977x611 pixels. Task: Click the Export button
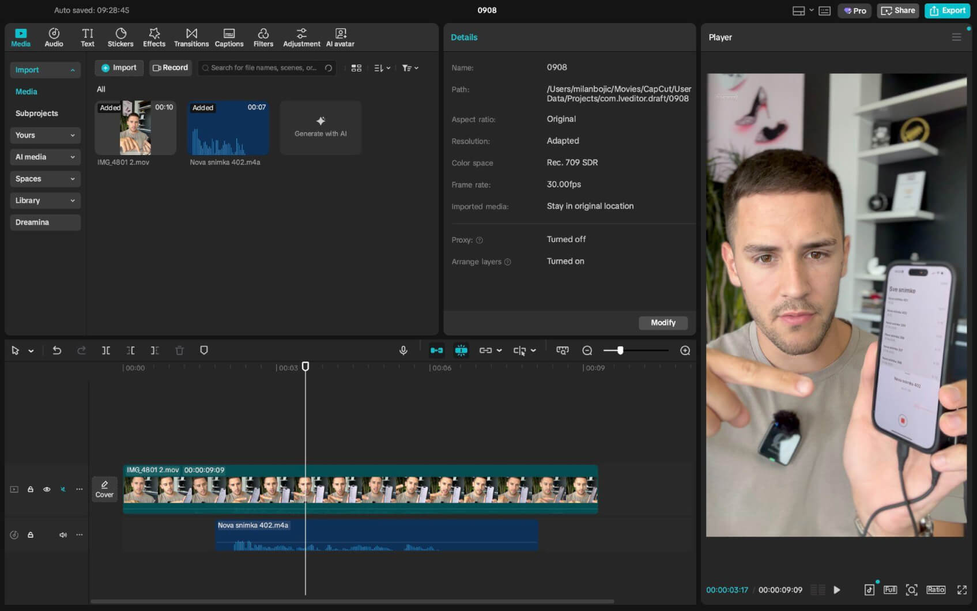(x=947, y=10)
